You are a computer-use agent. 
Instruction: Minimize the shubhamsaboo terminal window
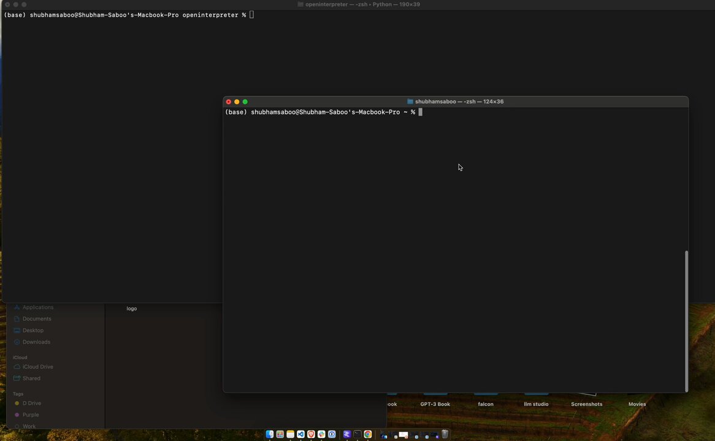[237, 102]
